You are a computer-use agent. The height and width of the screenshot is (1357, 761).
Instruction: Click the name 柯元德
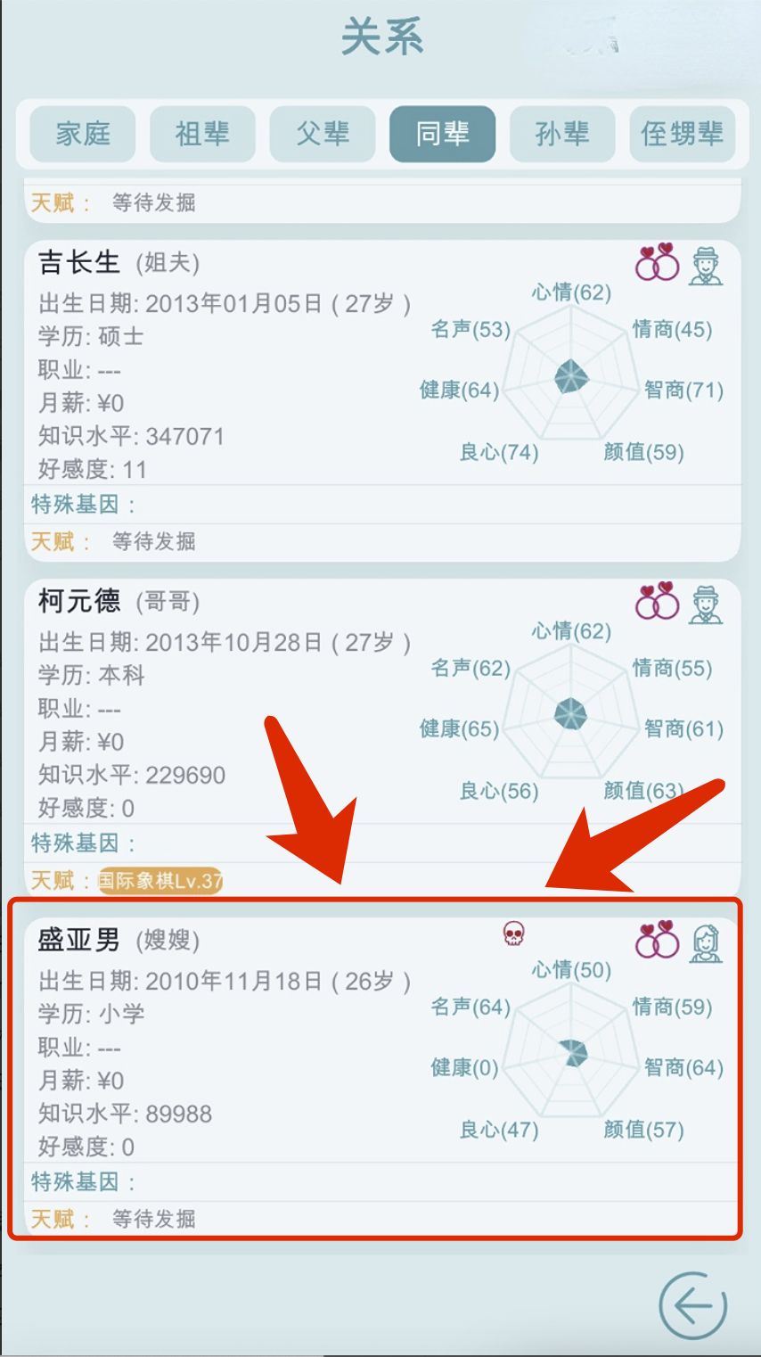(78, 601)
